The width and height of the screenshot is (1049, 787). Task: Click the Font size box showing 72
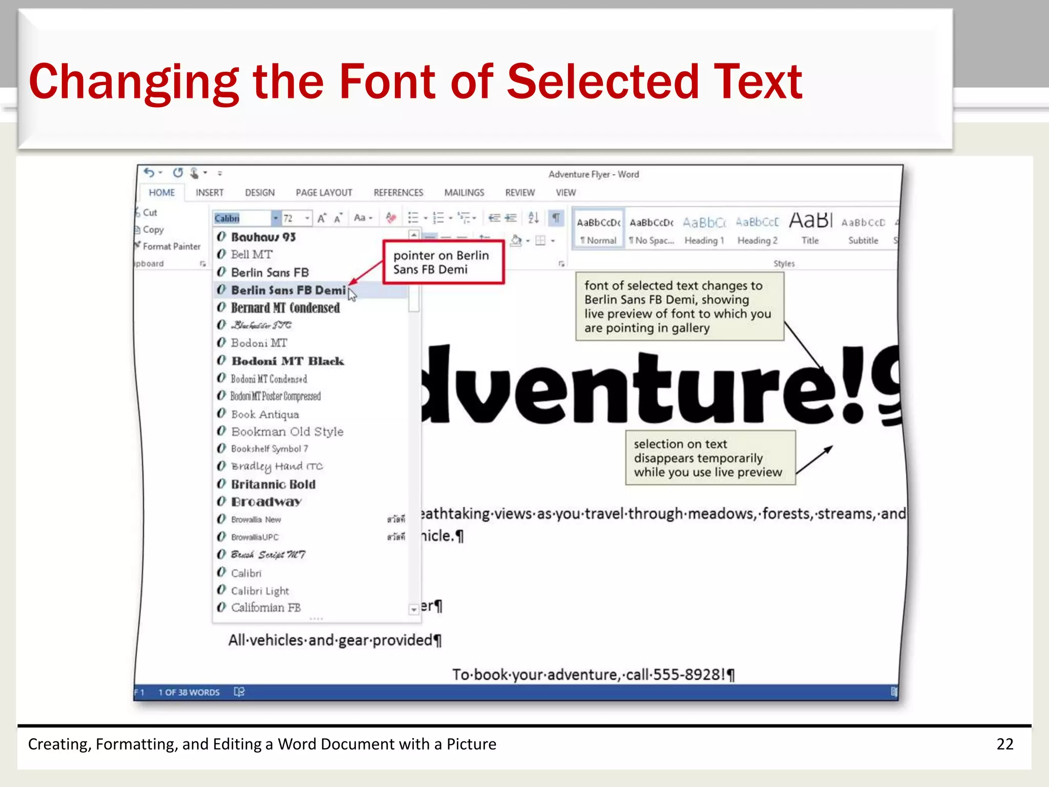tap(292, 218)
